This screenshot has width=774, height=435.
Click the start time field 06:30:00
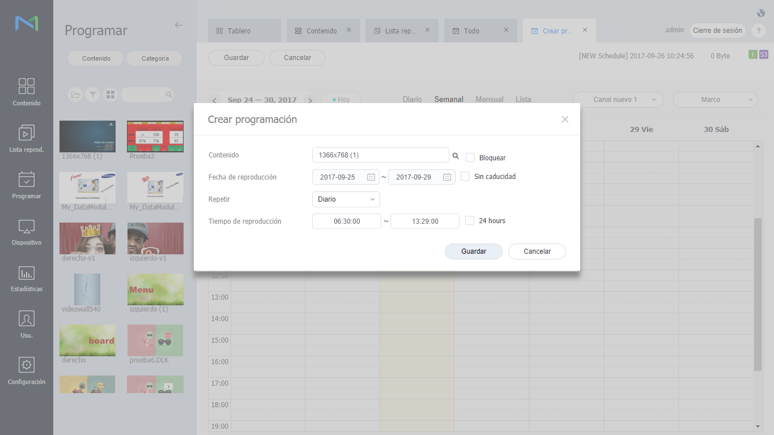(347, 221)
